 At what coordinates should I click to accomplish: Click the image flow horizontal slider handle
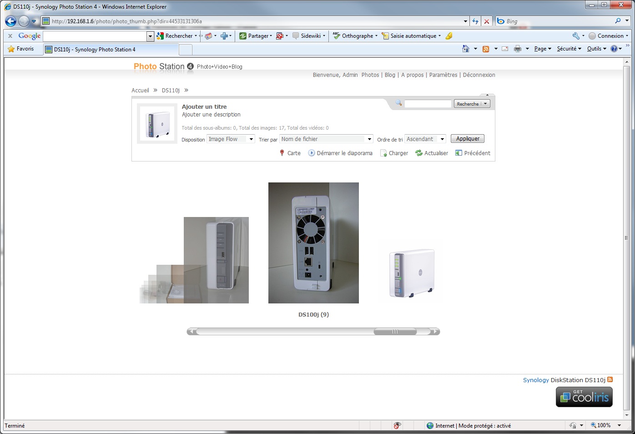pyautogui.click(x=395, y=332)
